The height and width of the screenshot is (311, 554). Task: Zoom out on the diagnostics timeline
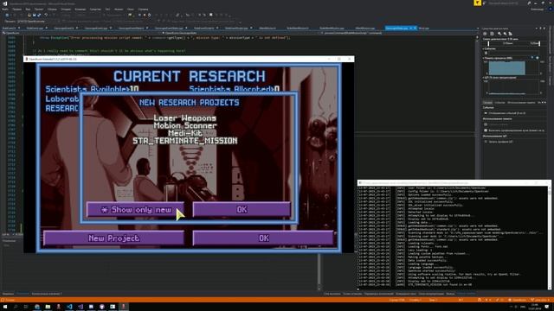[x=505, y=34]
